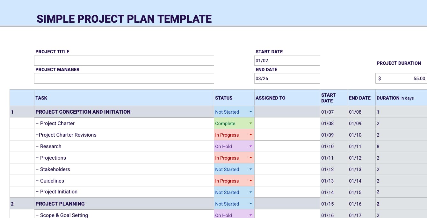Open the Not Started dropdown for Project Initiation
Screen dimensions: 427x218
tap(250, 192)
